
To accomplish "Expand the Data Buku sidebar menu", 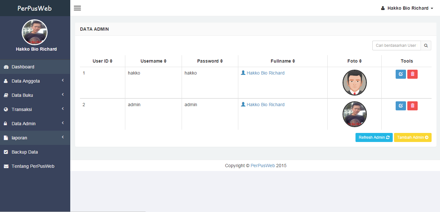I will click(35, 95).
